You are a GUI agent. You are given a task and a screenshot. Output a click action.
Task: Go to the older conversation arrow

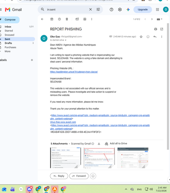click(152, 19)
